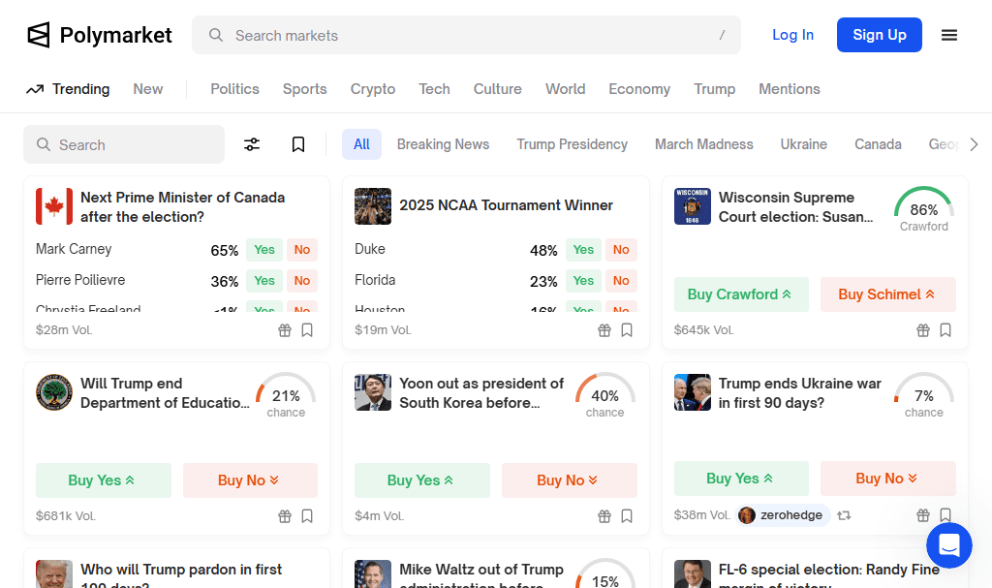Viewport: 992px width, 588px height.
Task: Click gift icon on Canada Prime Minister card
Action: (285, 330)
